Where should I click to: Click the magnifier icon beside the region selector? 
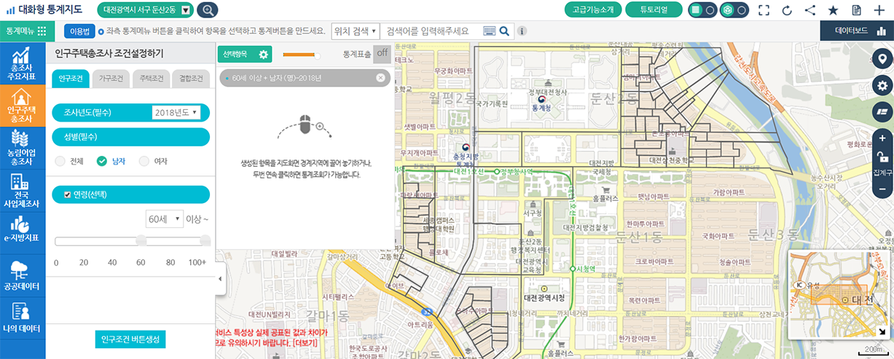click(208, 10)
